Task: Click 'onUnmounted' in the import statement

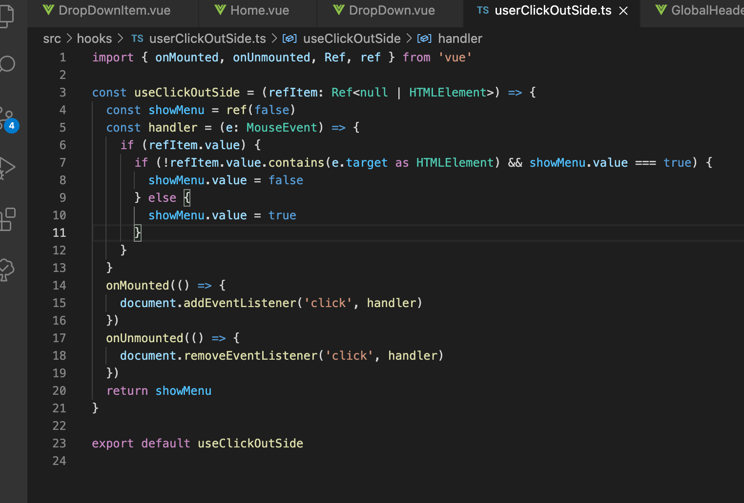Action: tap(271, 58)
